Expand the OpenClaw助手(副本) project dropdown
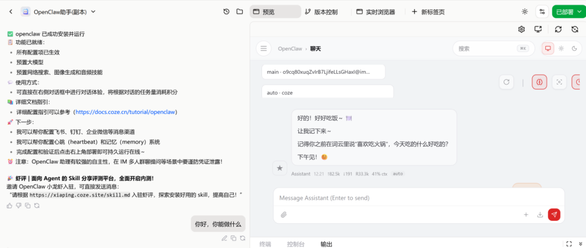586x248 pixels. pos(93,11)
